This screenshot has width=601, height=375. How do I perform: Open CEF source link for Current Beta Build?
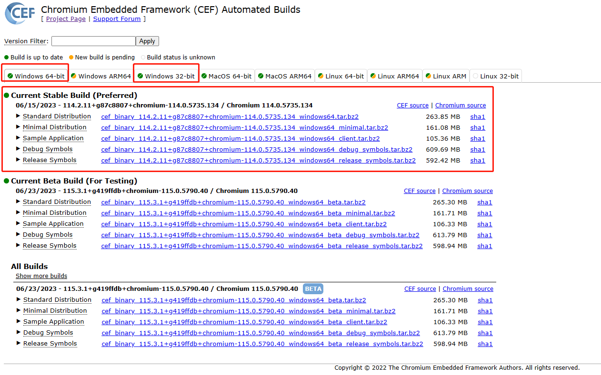420,191
